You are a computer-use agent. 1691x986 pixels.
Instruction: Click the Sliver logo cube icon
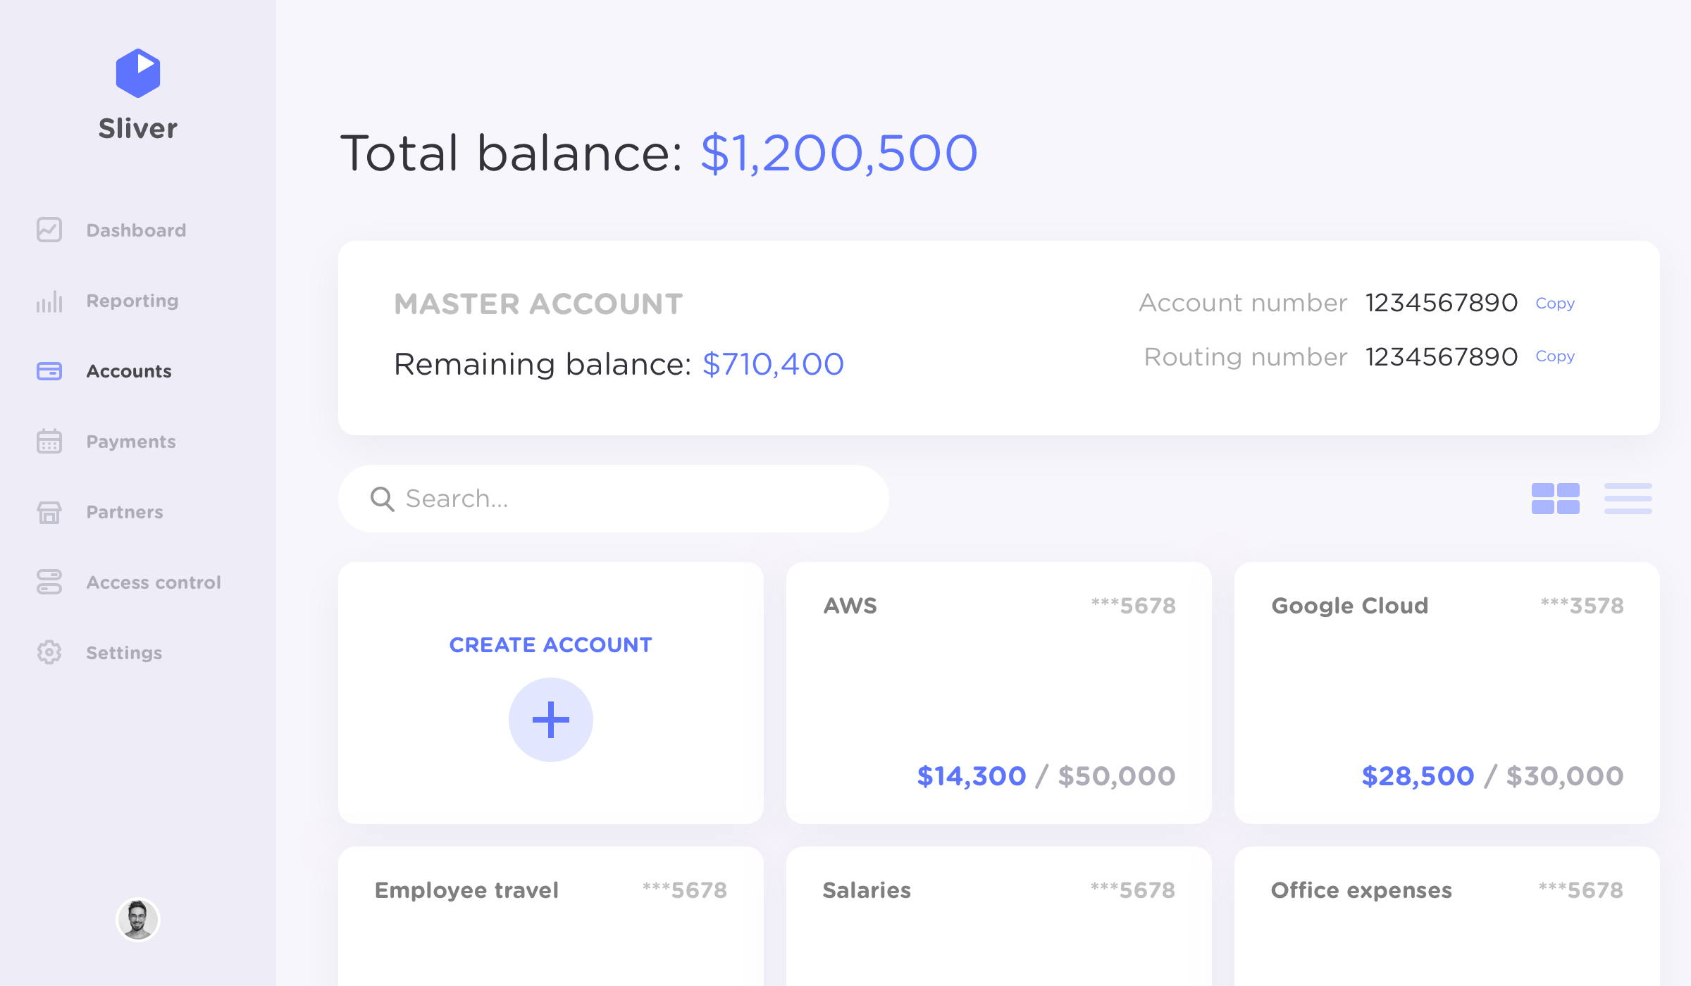tap(137, 73)
